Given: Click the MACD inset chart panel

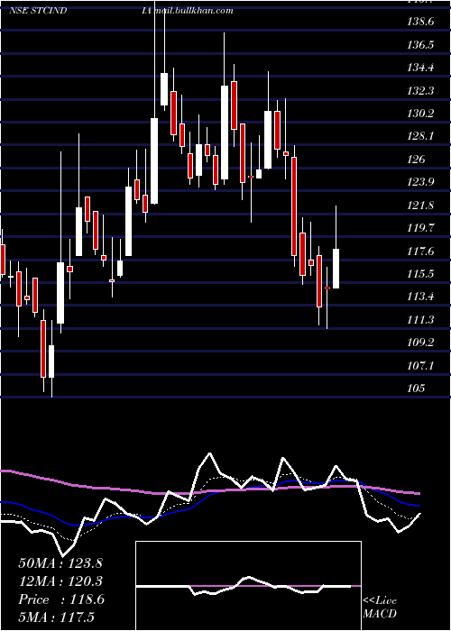Looking at the screenshot, I should click(248, 586).
